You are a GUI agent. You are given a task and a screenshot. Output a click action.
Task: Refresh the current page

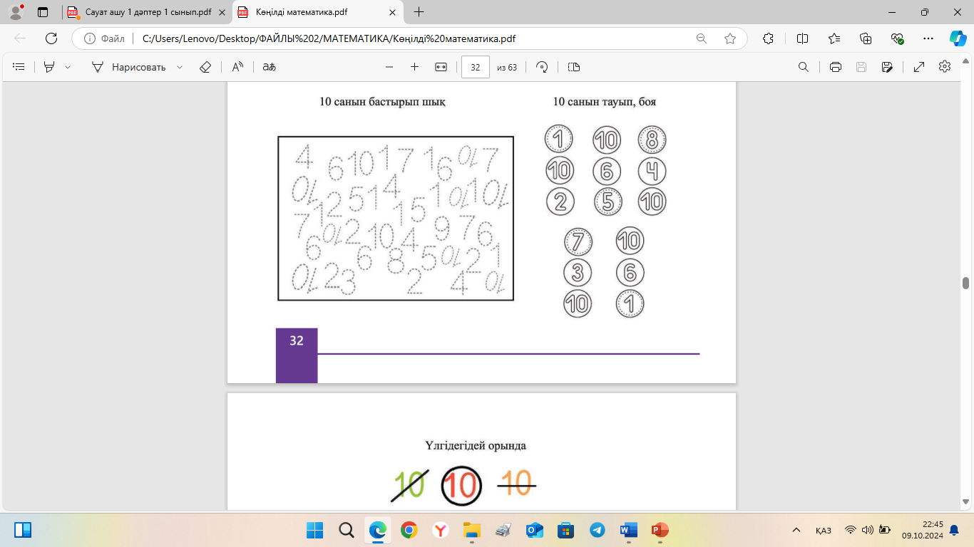point(51,38)
